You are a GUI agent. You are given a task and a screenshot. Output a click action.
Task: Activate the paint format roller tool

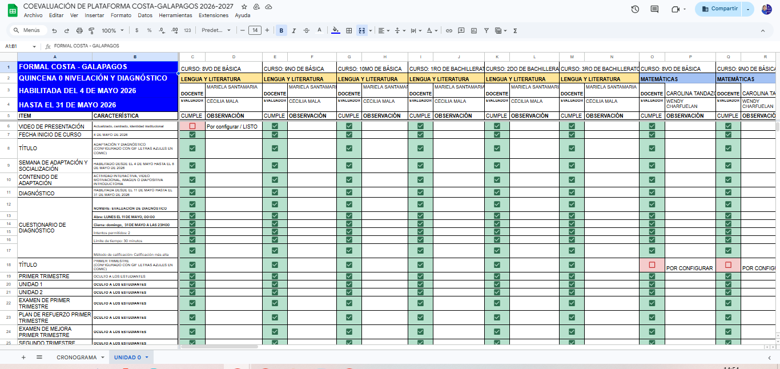click(x=91, y=30)
